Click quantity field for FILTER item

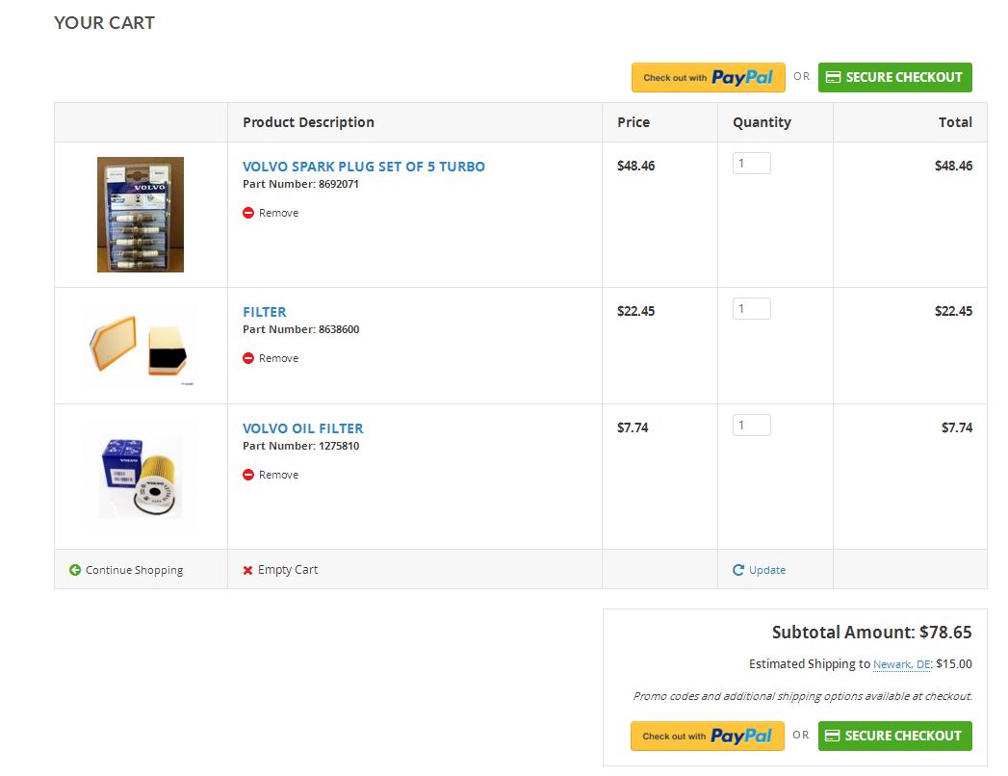(x=751, y=309)
